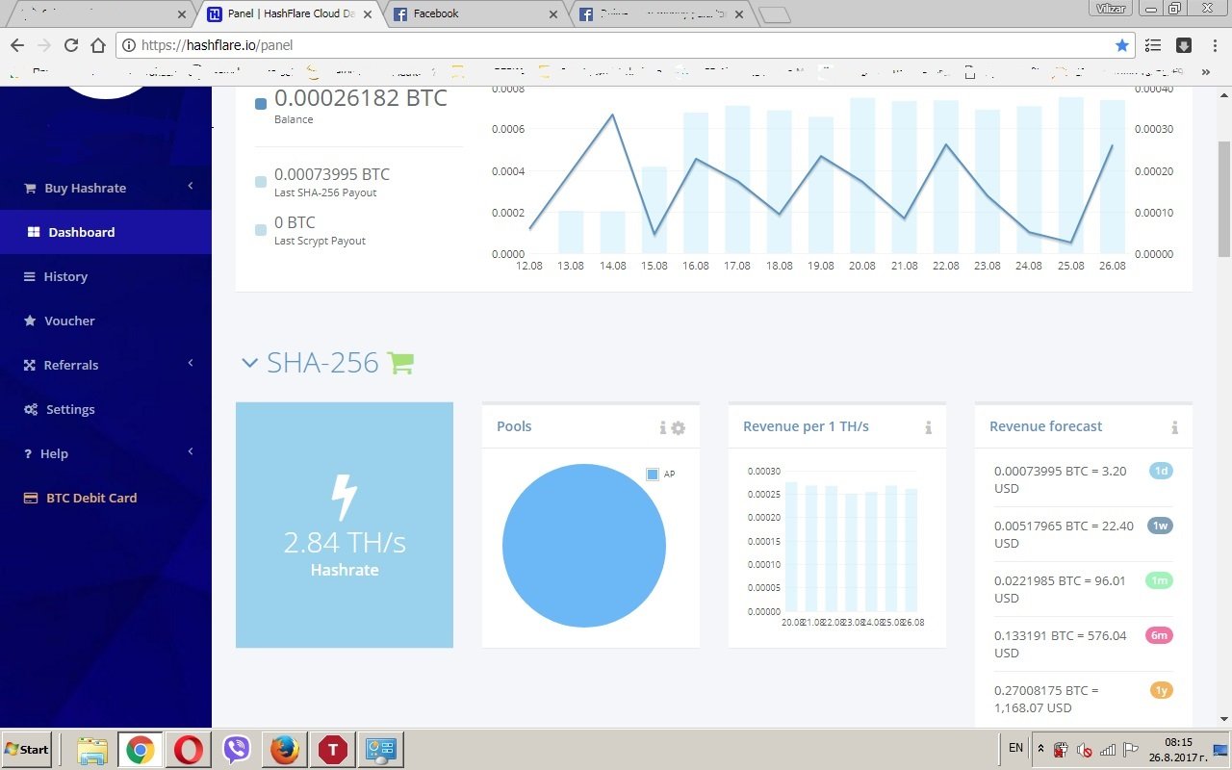Click the 0.00073995 BTC last payout value
This screenshot has width=1232, height=770.
[x=332, y=174]
